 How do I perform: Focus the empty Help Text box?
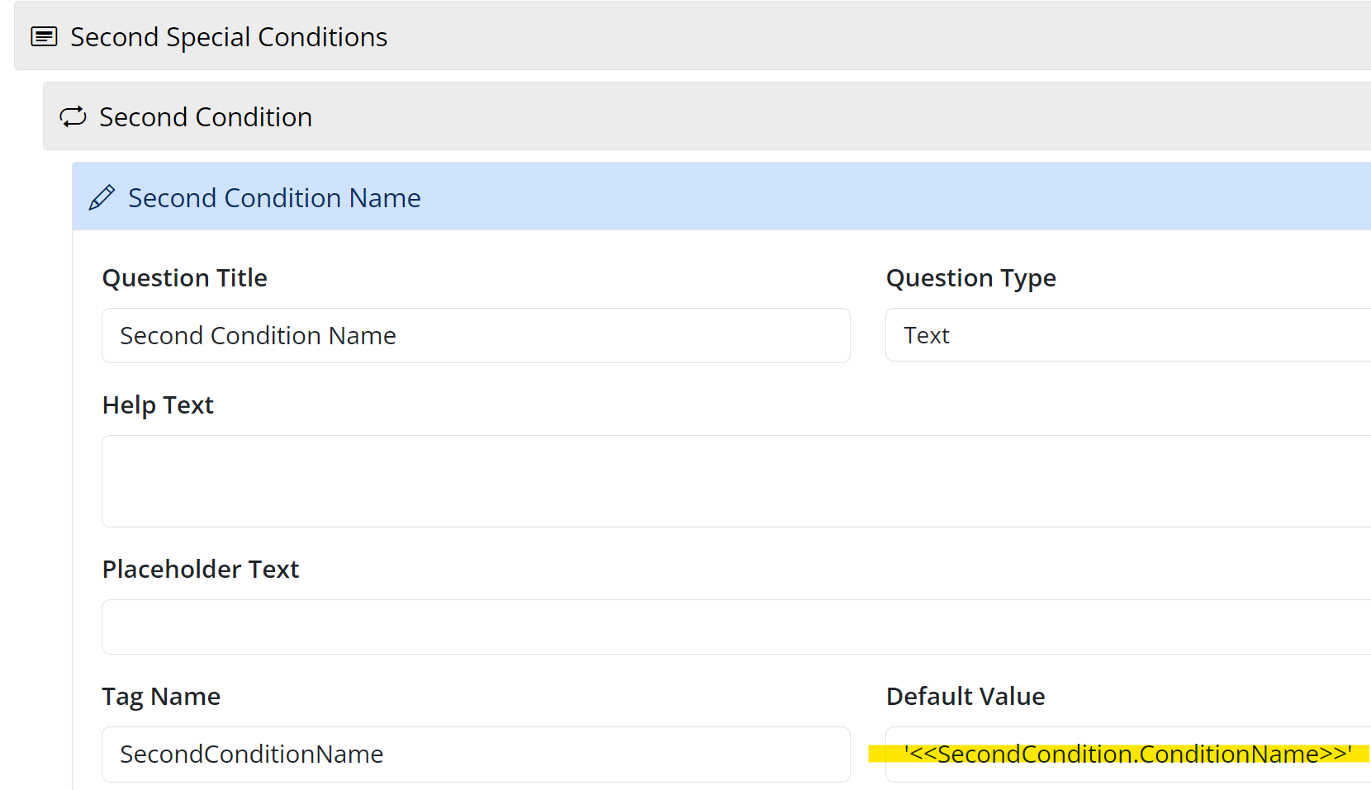(x=735, y=481)
